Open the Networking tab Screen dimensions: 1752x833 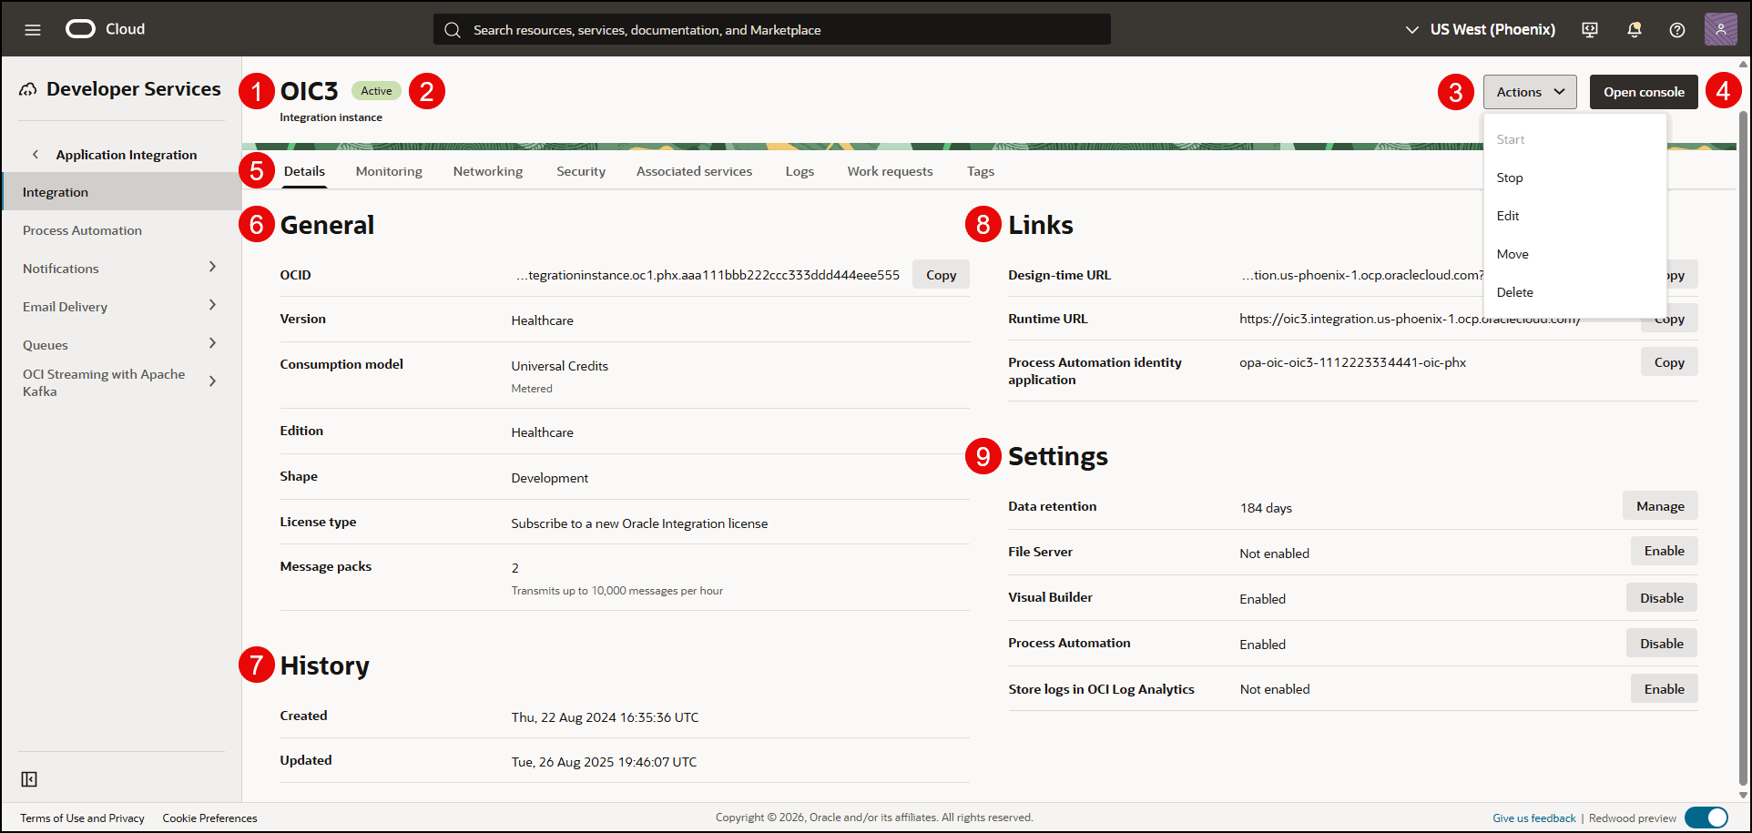pyautogui.click(x=488, y=171)
